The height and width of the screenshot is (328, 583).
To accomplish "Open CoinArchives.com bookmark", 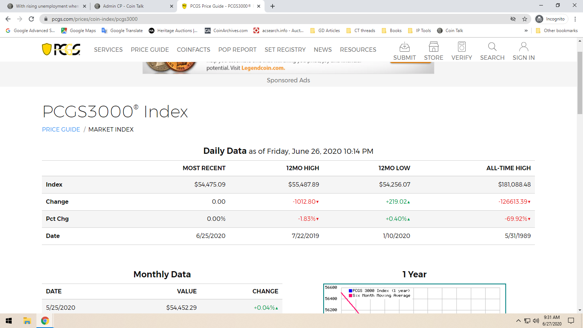I will click(x=226, y=31).
